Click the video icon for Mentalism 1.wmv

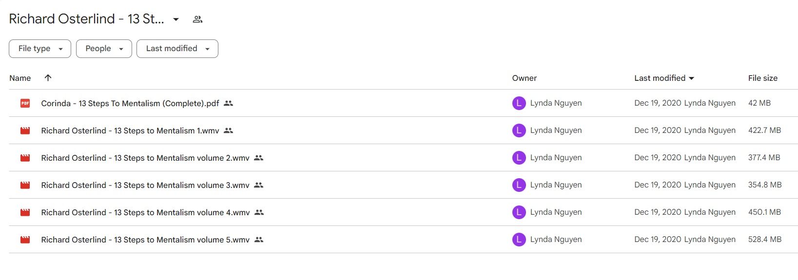point(25,131)
